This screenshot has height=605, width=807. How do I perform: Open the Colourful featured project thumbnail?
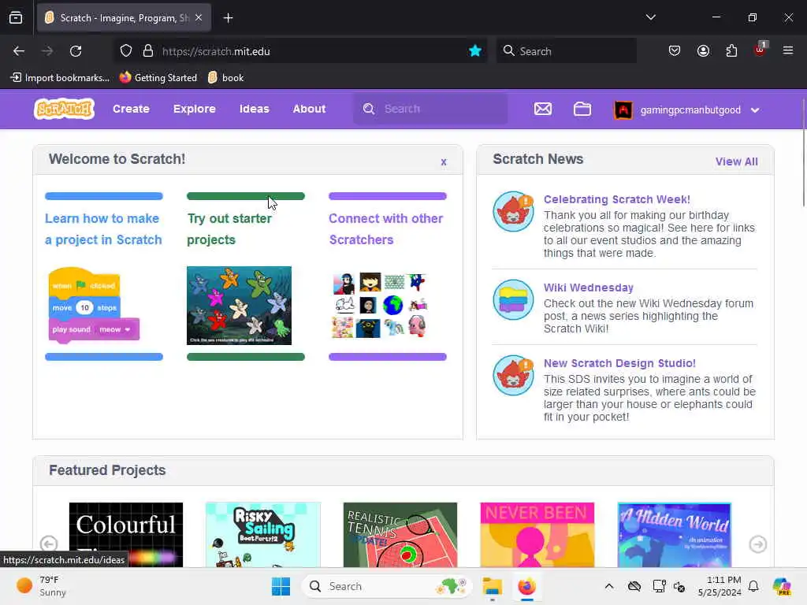point(125,535)
